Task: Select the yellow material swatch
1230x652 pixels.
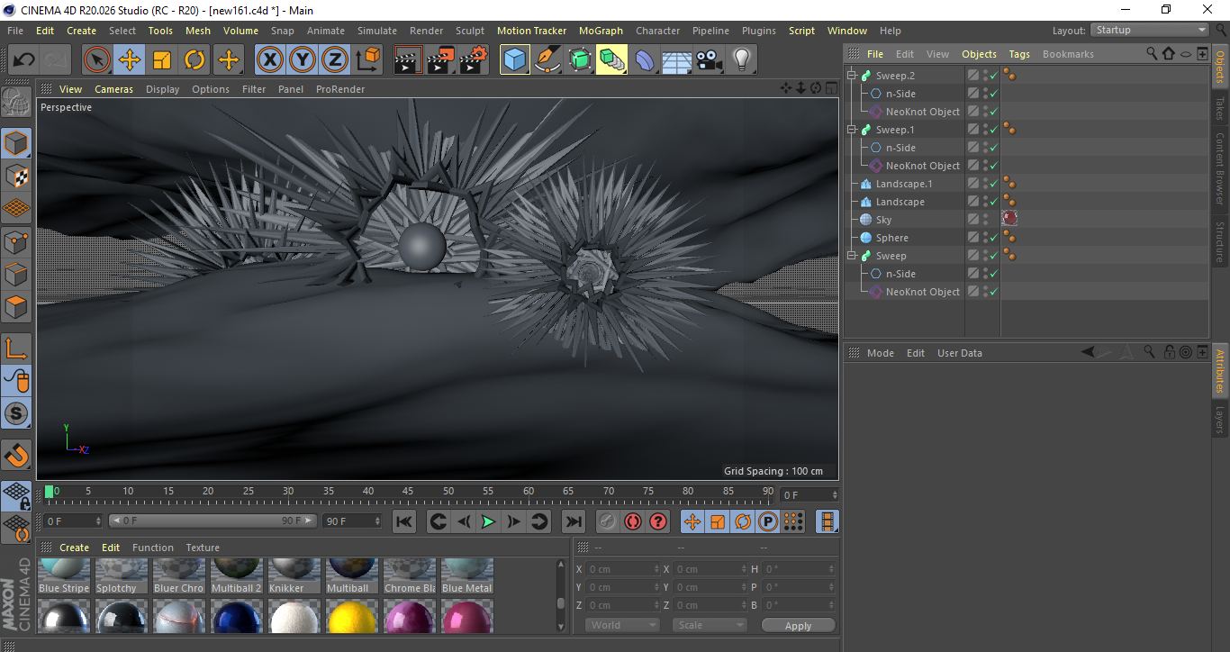Action: pos(352,617)
